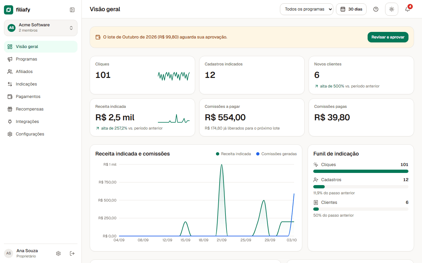
Task: Open Configurações in the sidebar
Action: coord(41,134)
